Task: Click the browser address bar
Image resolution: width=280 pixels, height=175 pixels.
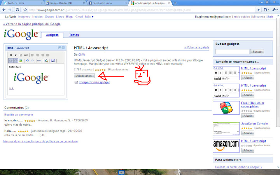Action: tap(142, 10)
